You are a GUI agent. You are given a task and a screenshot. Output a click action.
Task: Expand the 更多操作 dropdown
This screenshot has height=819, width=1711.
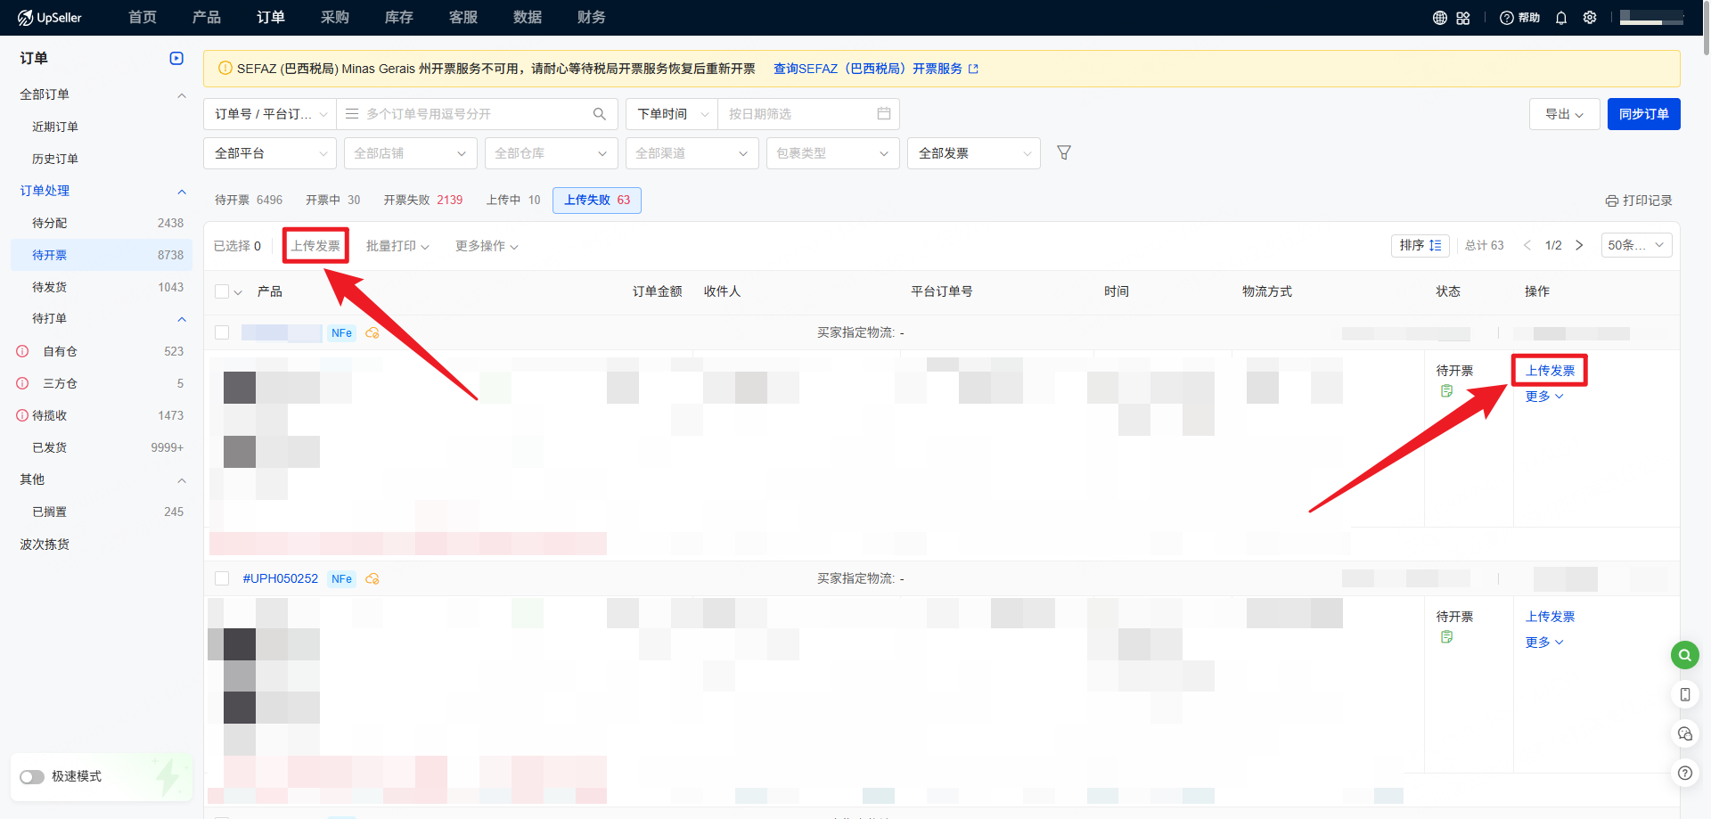[x=487, y=245]
